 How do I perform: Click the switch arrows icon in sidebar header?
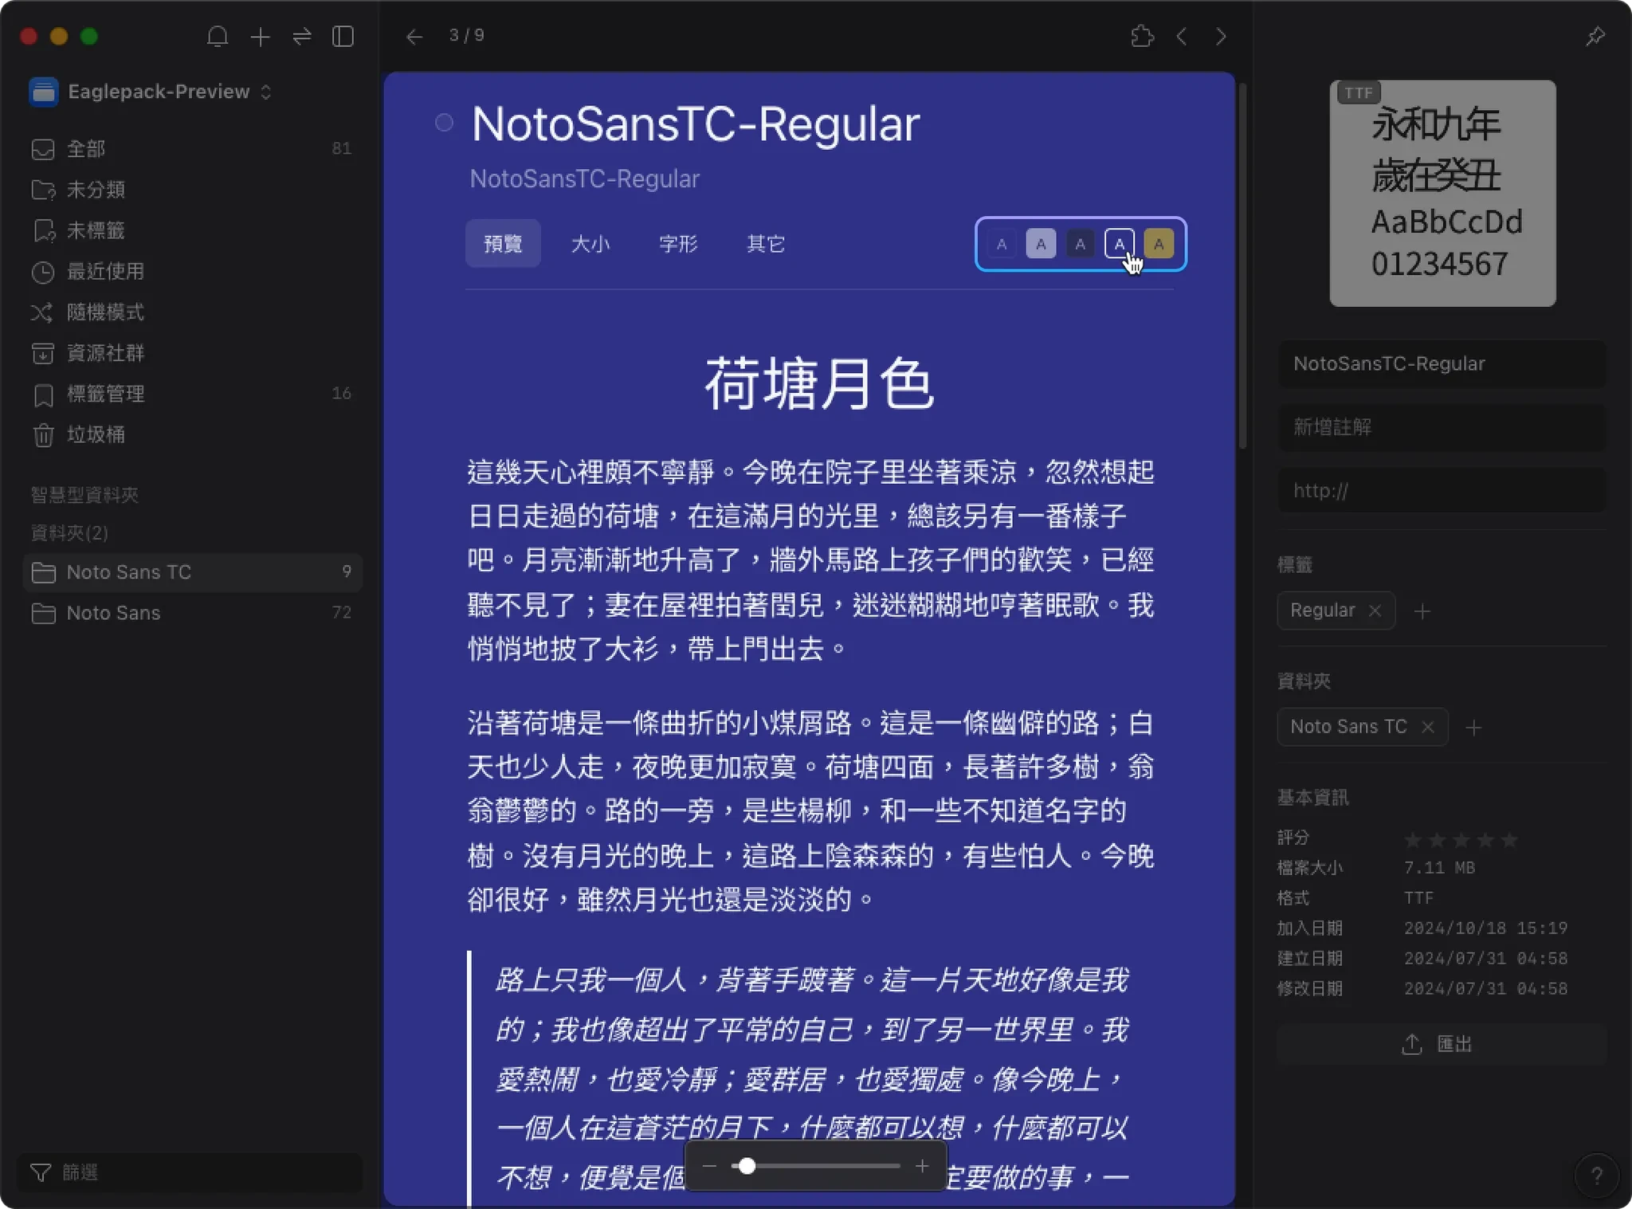point(302,37)
